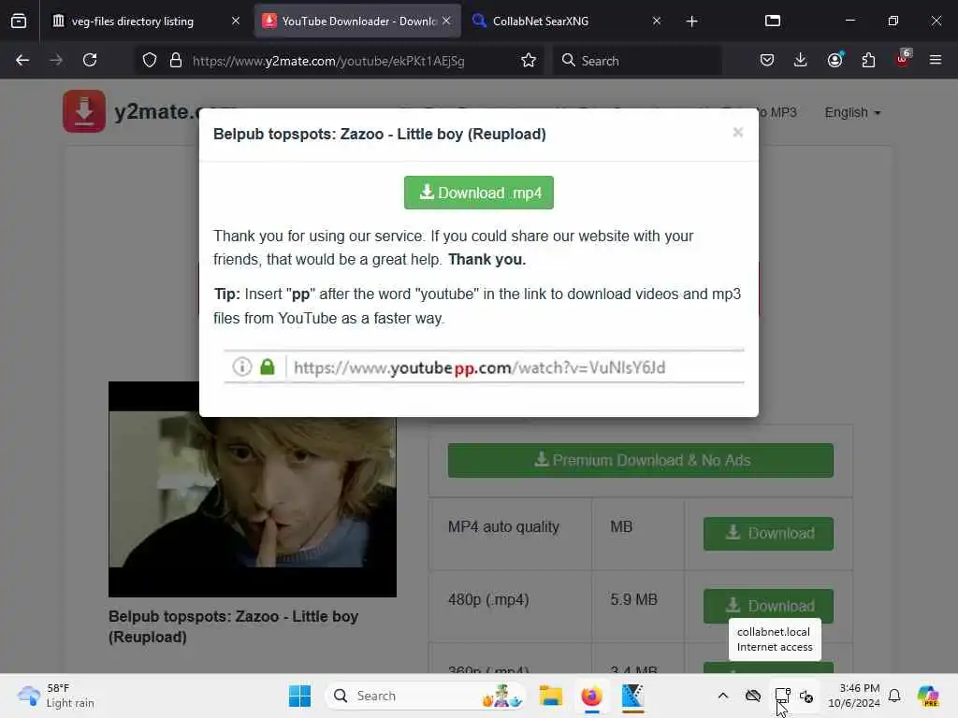The height and width of the screenshot is (718, 958).
Task: Open the English language dropdown
Action: [x=852, y=112]
